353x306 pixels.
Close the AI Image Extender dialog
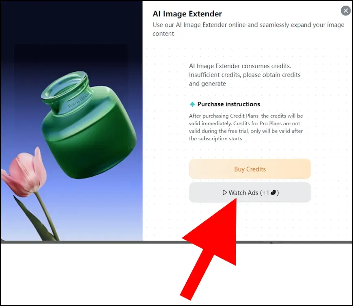click(x=346, y=11)
